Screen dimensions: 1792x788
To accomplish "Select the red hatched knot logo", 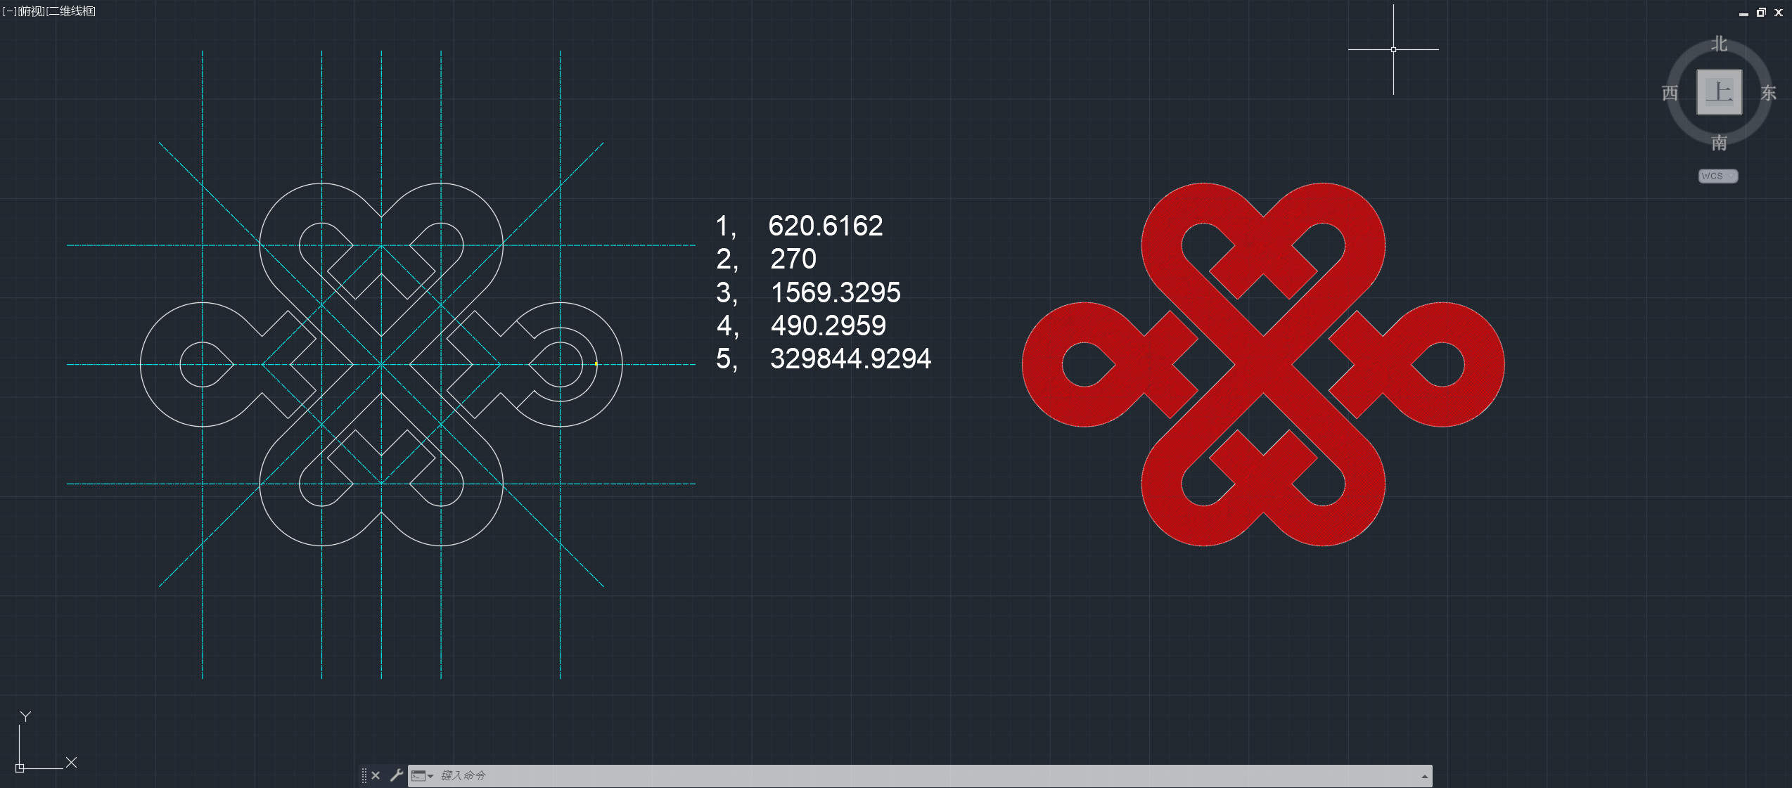I will (1263, 364).
